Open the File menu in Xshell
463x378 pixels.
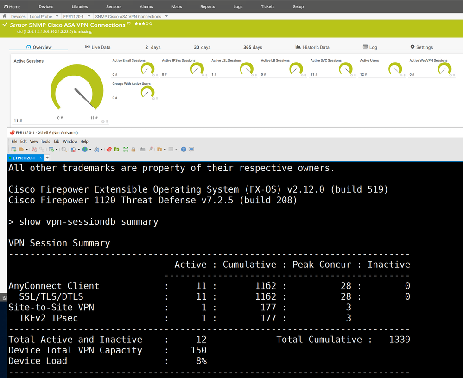pyautogui.click(x=14, y=141)
